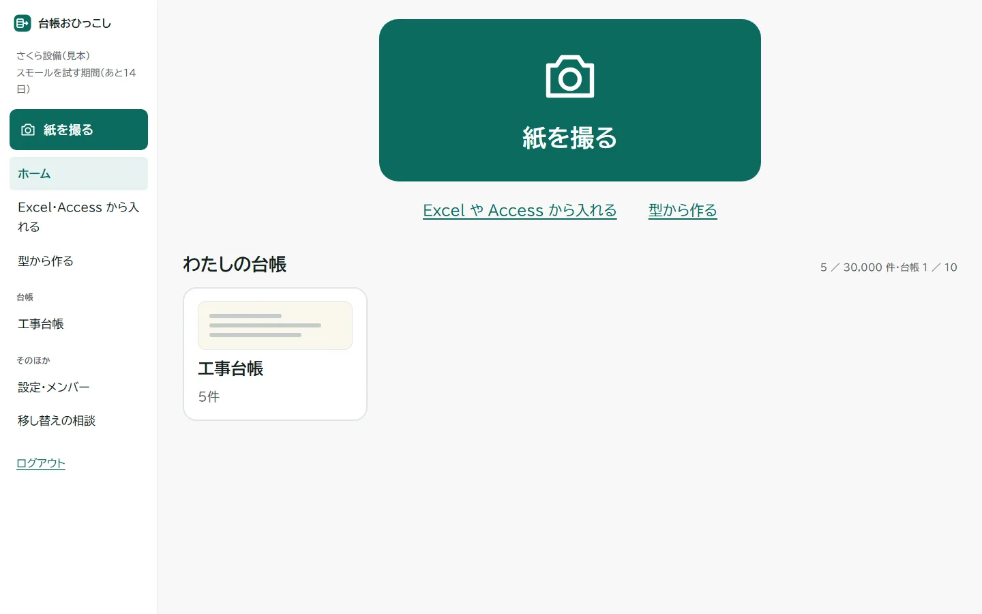
Task: Click the 台帳おひっこし logo icon
Action: [x=22, y=23]
